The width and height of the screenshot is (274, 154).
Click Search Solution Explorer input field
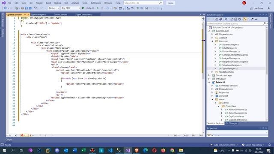pos(235,24)
